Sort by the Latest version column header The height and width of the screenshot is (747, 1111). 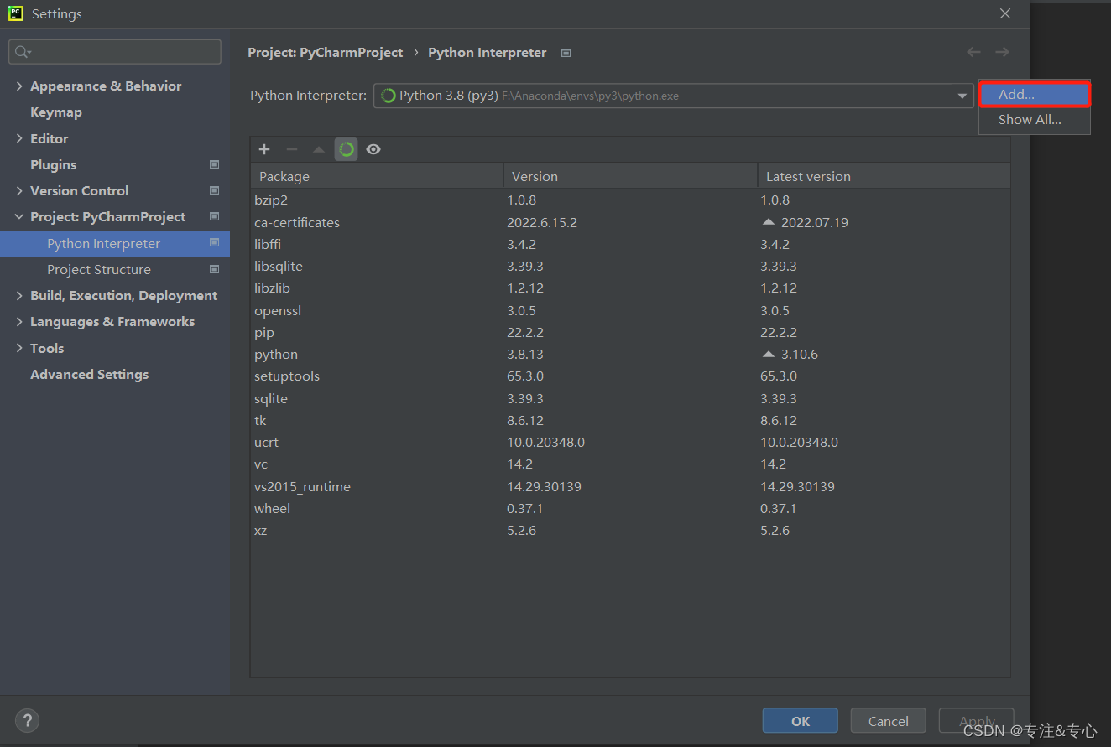[x=884, y=176]
